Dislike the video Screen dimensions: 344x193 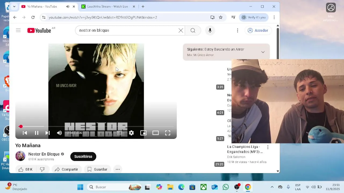[42, 169]
